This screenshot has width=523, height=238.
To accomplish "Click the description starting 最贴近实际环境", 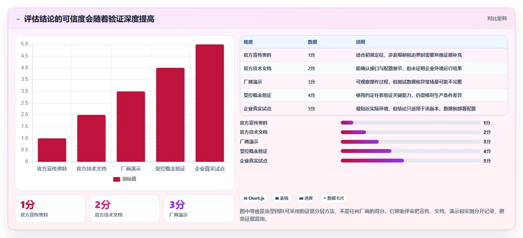I will tap(416, 109).
